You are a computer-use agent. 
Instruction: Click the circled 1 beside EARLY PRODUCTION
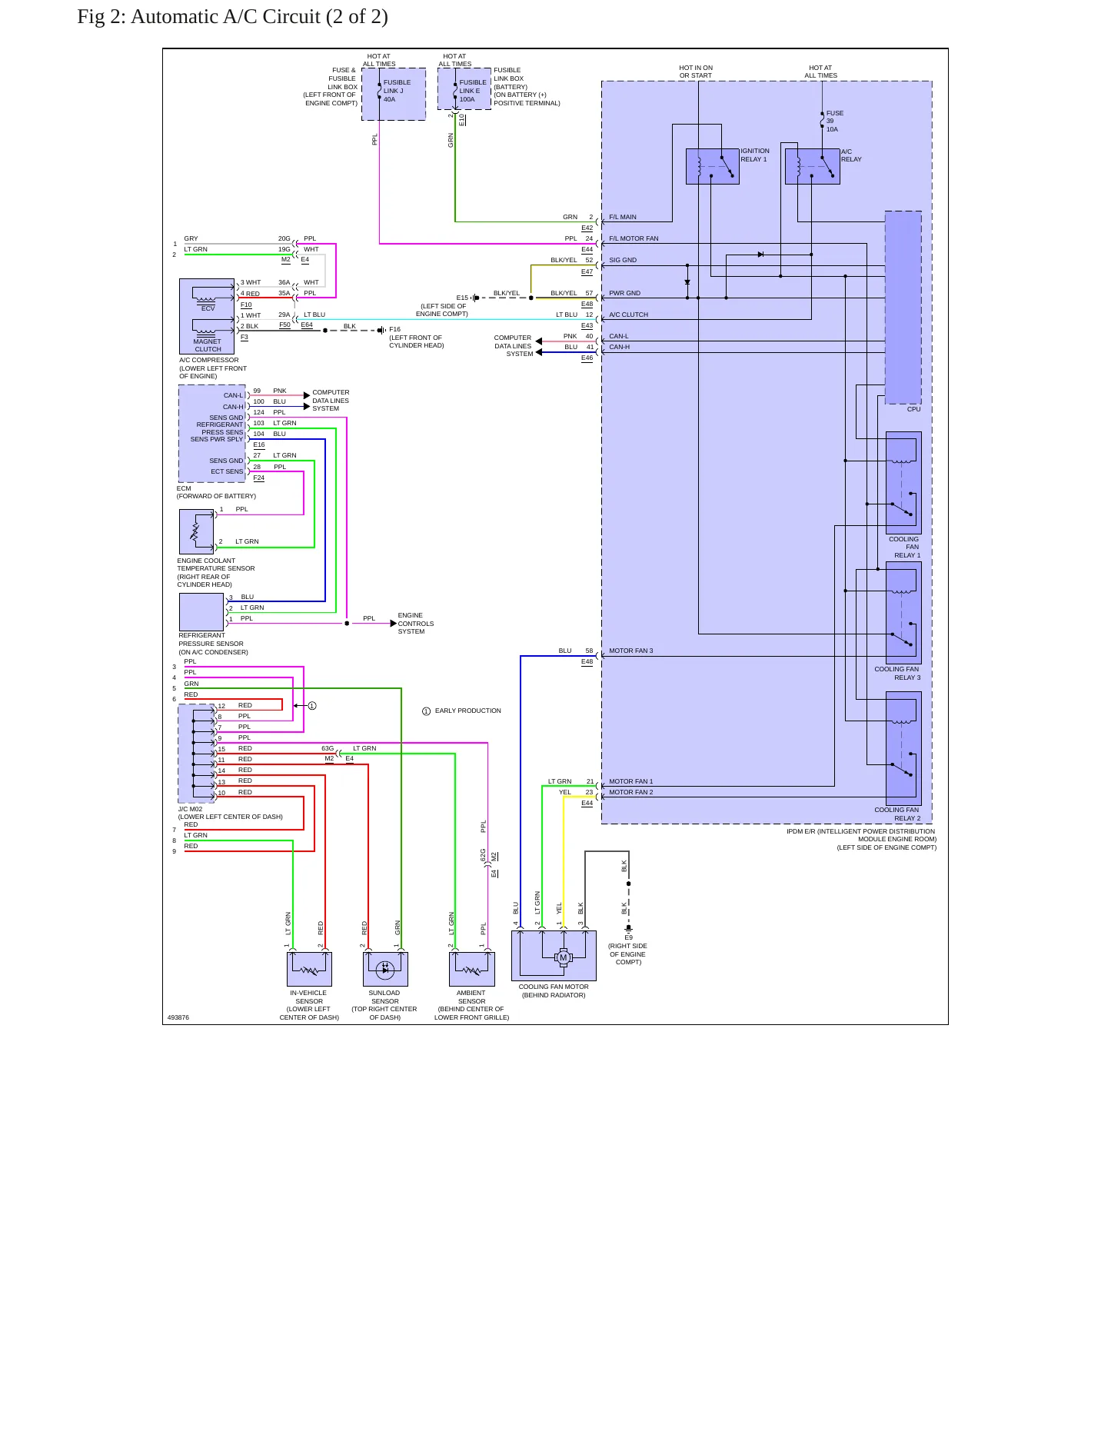click(427, 711)
